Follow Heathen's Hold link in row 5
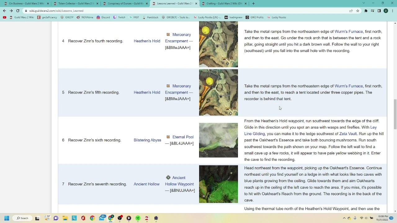The width and height of the screenshot is (397, 223). click(x=147, y=92)
